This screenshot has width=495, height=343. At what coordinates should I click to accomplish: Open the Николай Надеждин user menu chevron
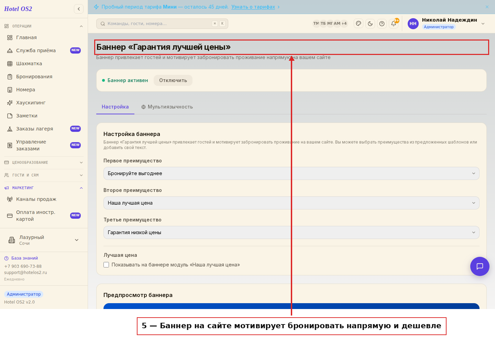point(483,24)
